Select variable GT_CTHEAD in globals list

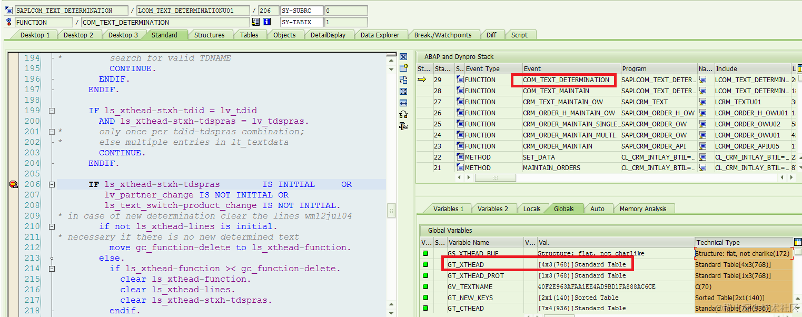[466, 308]
